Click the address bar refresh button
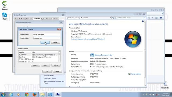172x97 pixels. (113, 18)
